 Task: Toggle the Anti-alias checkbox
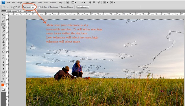point(39,7)
